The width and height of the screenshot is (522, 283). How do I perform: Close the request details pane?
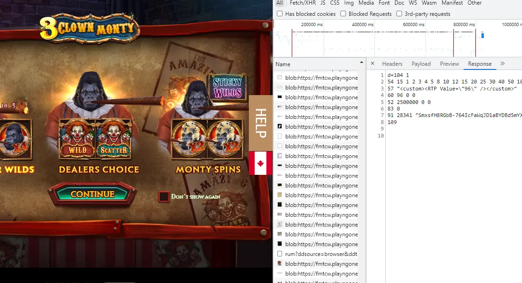point(373,63)
